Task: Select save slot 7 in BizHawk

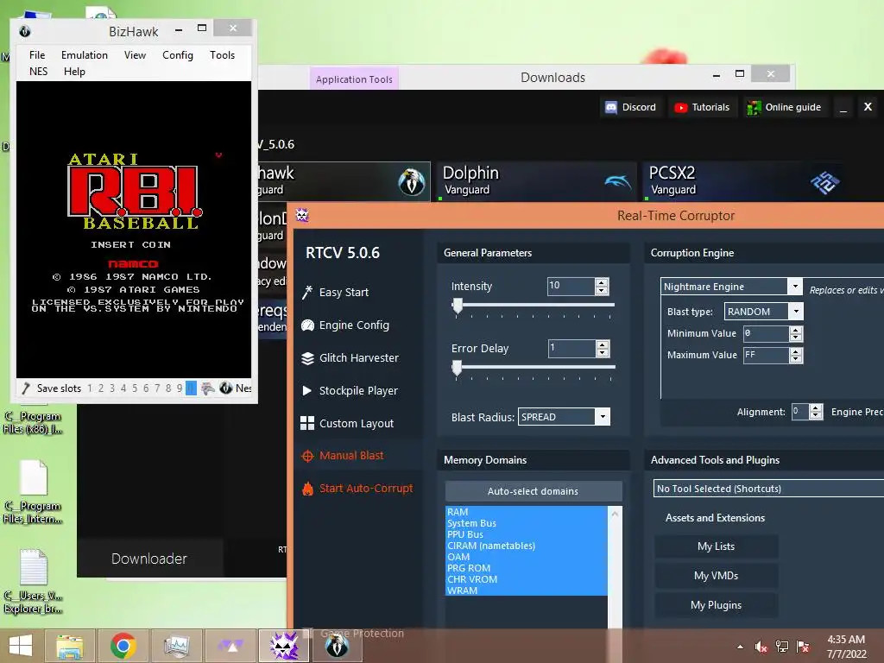Action: [157, 388]
